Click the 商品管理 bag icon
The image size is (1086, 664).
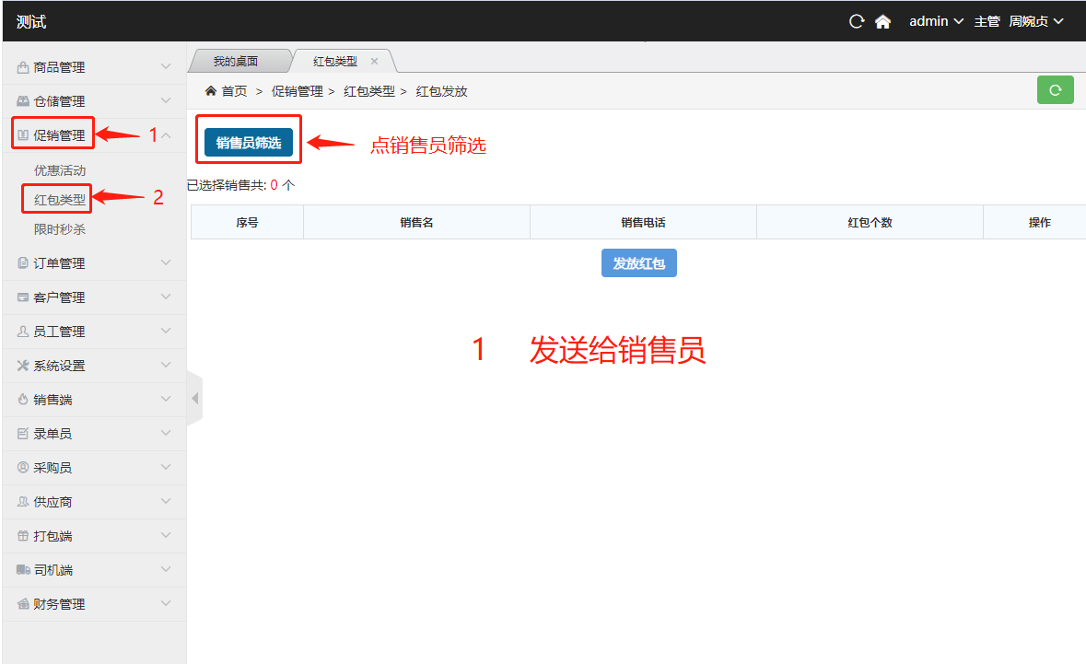23,67
